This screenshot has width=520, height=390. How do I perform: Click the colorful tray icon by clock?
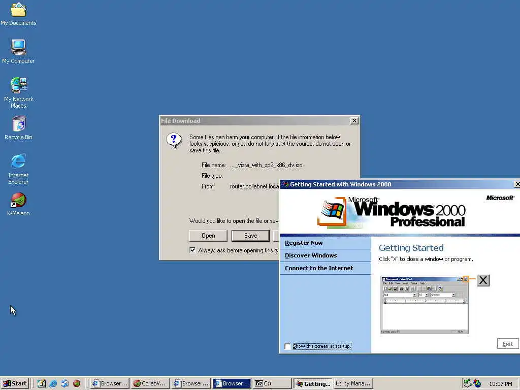[x=477, y=383]
